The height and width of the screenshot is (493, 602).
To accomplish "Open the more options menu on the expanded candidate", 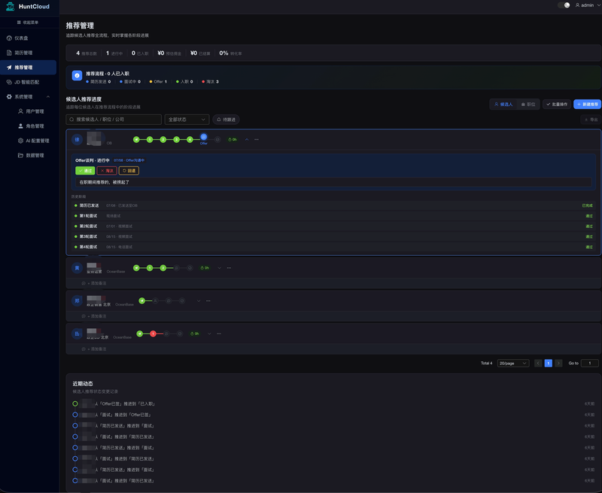I will [257, 139].
